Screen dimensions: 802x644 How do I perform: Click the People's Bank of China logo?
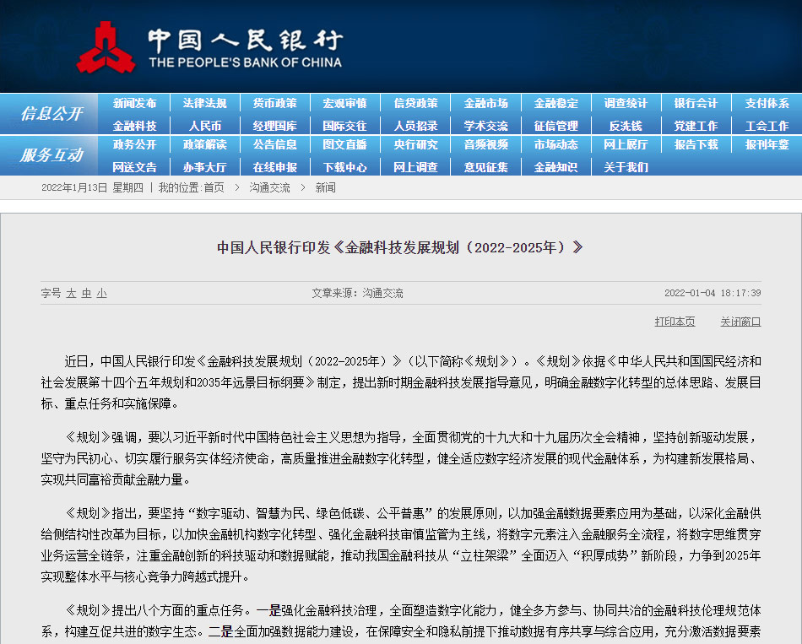coord(209,47)
